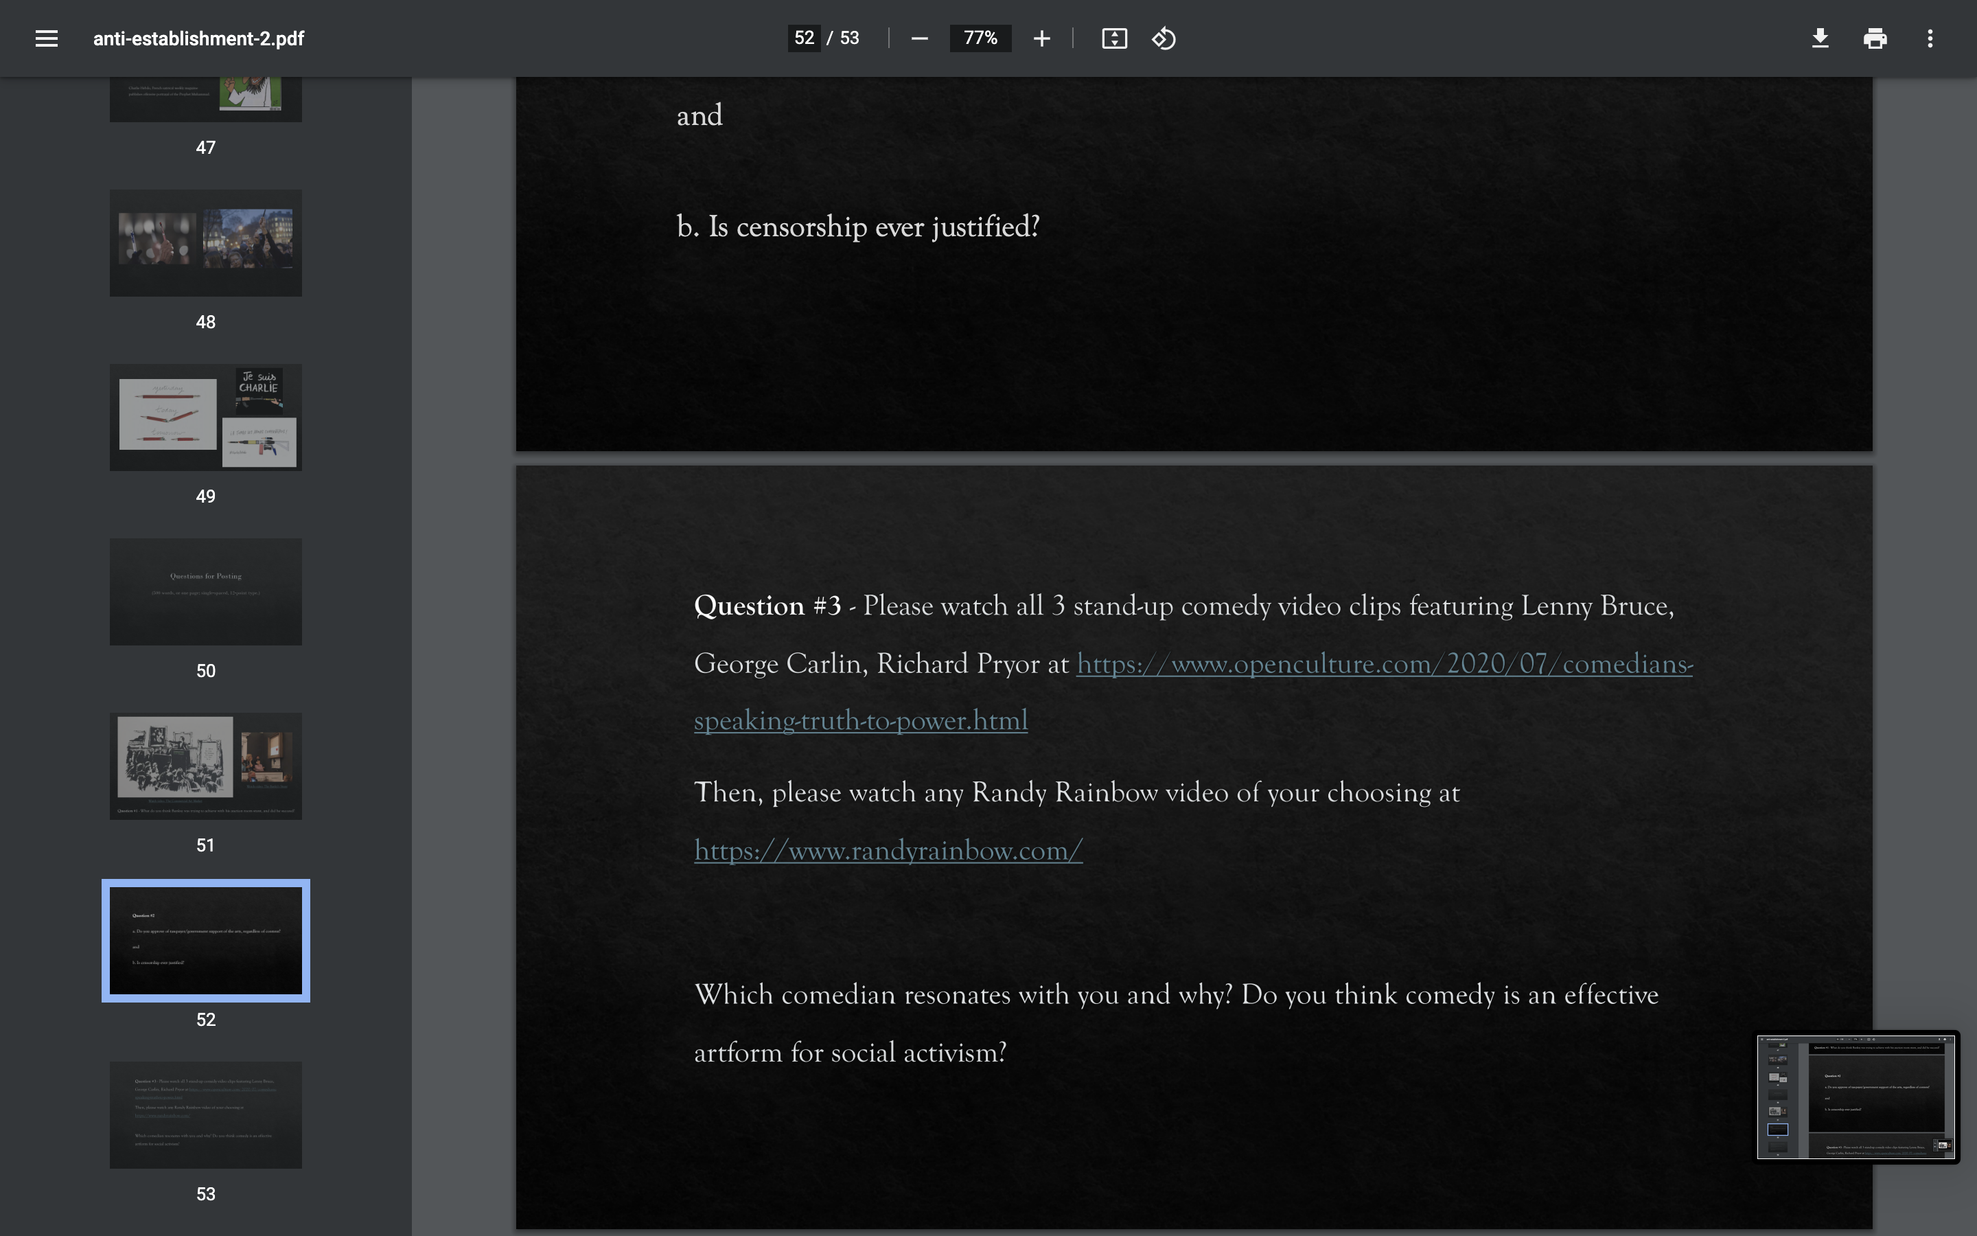The width and height of the screenshot is (1977, 1236).
Task: Click the word 'and' on the upper slide
Action: pyautogui.click(x=700, y=115)
